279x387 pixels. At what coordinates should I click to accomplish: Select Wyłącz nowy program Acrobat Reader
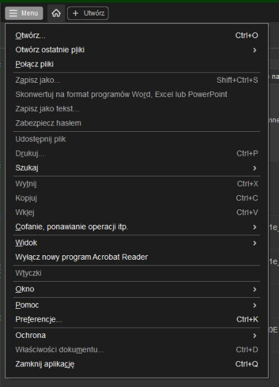click(x=137, y=257)
